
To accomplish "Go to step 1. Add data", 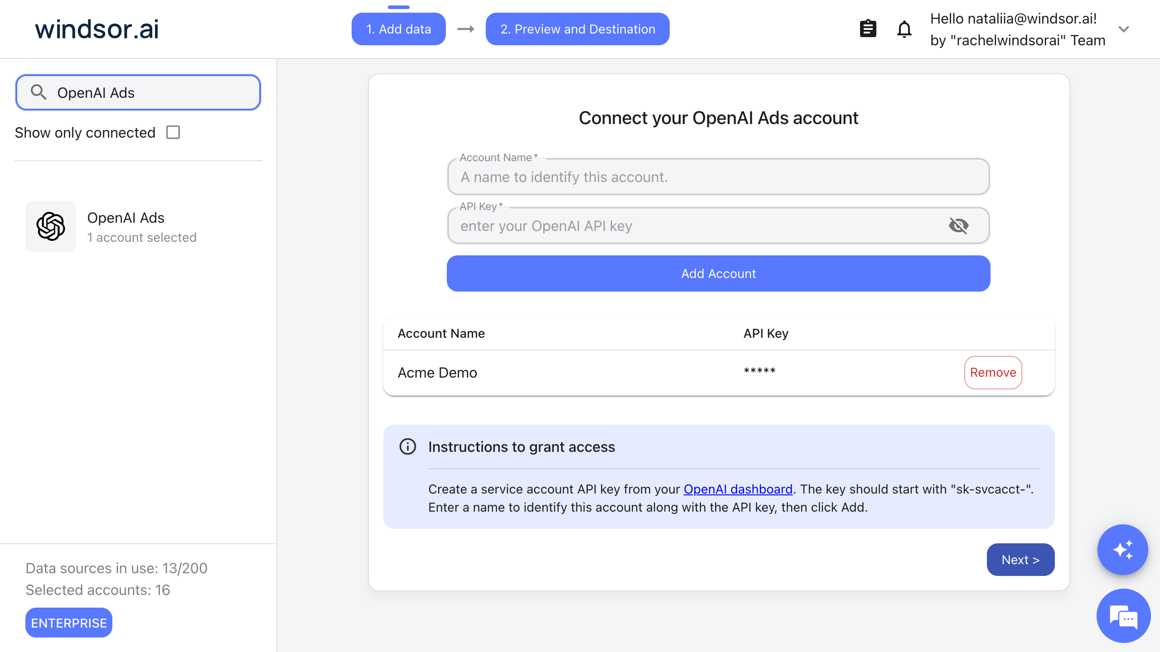I will 398,29.
